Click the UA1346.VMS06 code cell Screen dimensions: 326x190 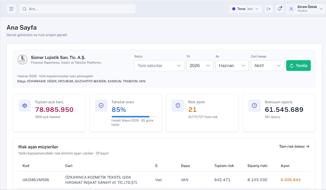coord(36,180)
